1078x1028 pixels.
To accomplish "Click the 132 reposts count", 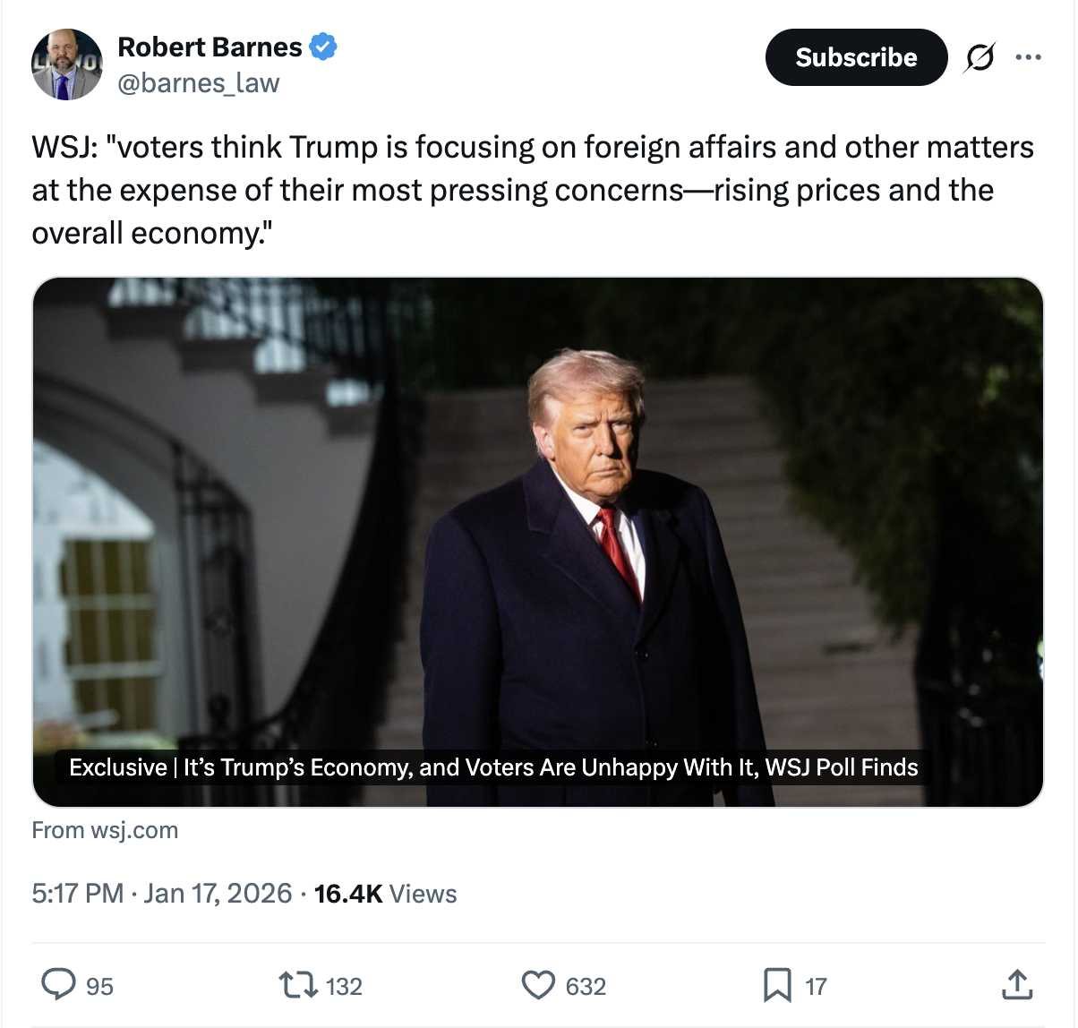I will (x=344, y=986).
